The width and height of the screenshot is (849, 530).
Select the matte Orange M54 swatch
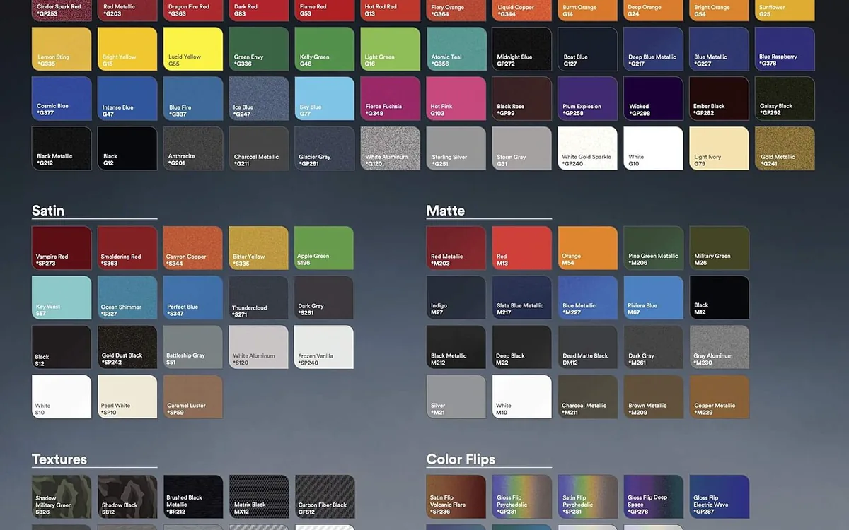tap(588, 248)
